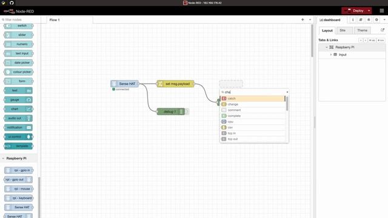Click the debug 7 node on canvas
The width and height of the screenshot is (388, 218).
pyautogui.click(x=171, y=111)
